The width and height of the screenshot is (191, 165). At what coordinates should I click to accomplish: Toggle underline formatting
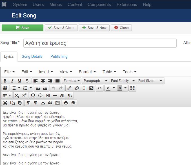pos(19,81)
